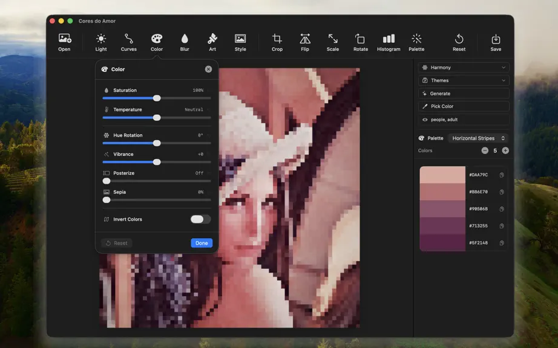Reset edits via toolbar Reset icon

(459, 42)
